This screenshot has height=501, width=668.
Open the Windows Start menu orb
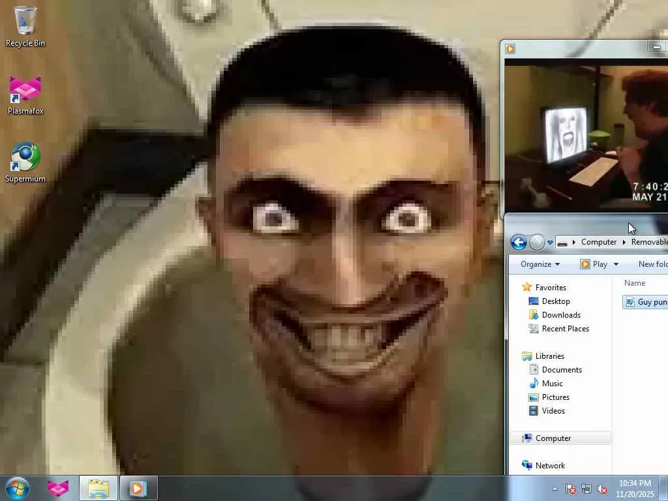[18, 488]
